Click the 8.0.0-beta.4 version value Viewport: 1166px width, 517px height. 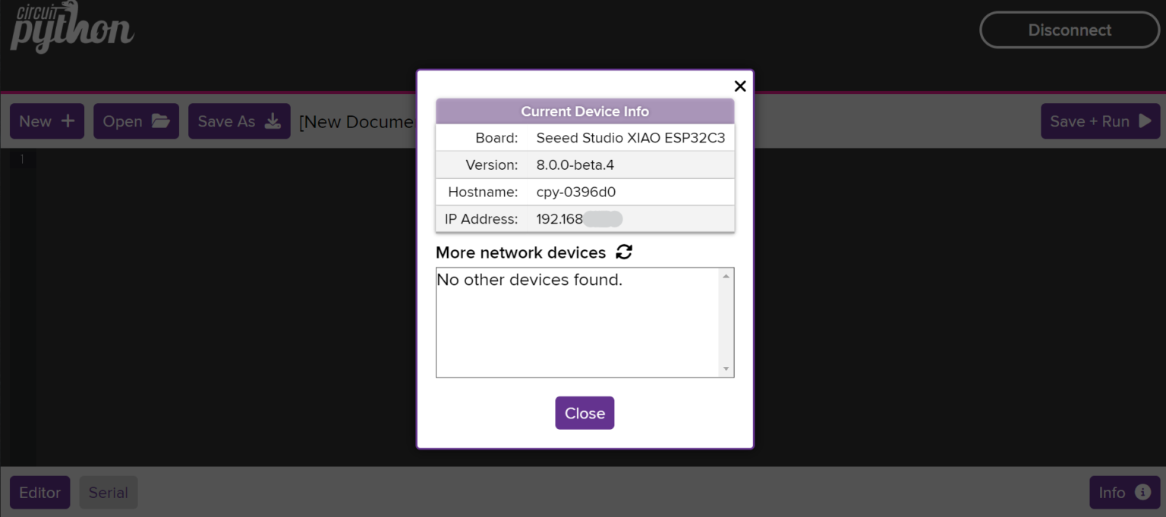point(575,165)
